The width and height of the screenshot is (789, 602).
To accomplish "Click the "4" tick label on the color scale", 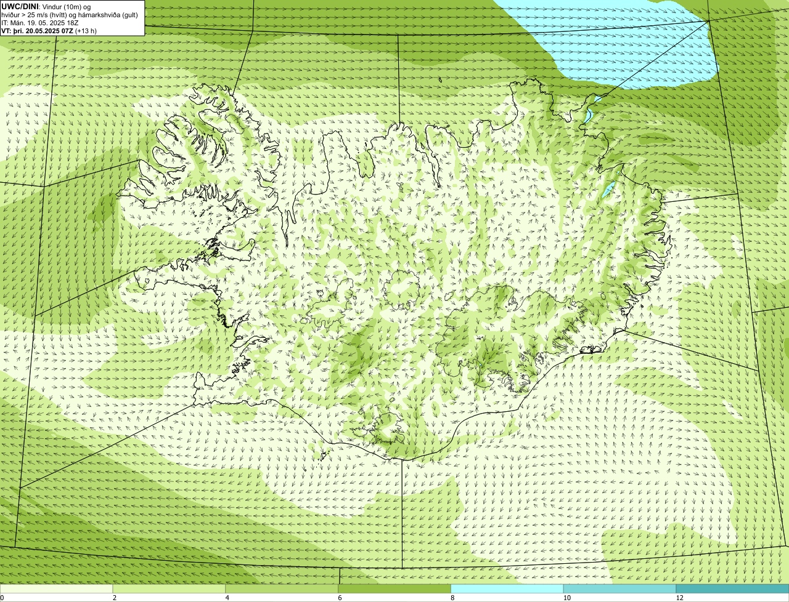I will coord(227,598).
